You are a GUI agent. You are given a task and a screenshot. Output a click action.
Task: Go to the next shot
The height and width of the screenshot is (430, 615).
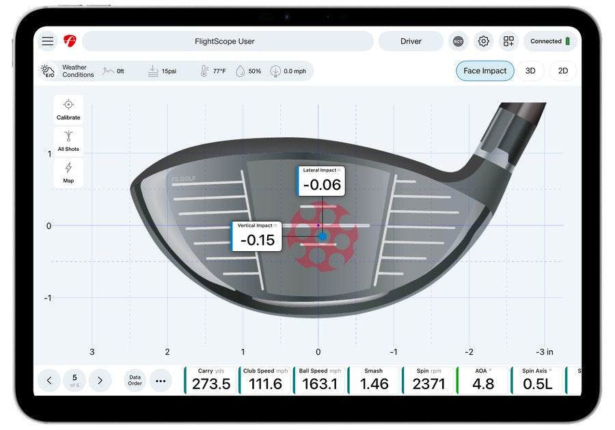pos(100,380)
